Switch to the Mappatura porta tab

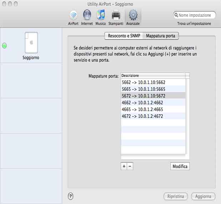(x=160, y=36)
